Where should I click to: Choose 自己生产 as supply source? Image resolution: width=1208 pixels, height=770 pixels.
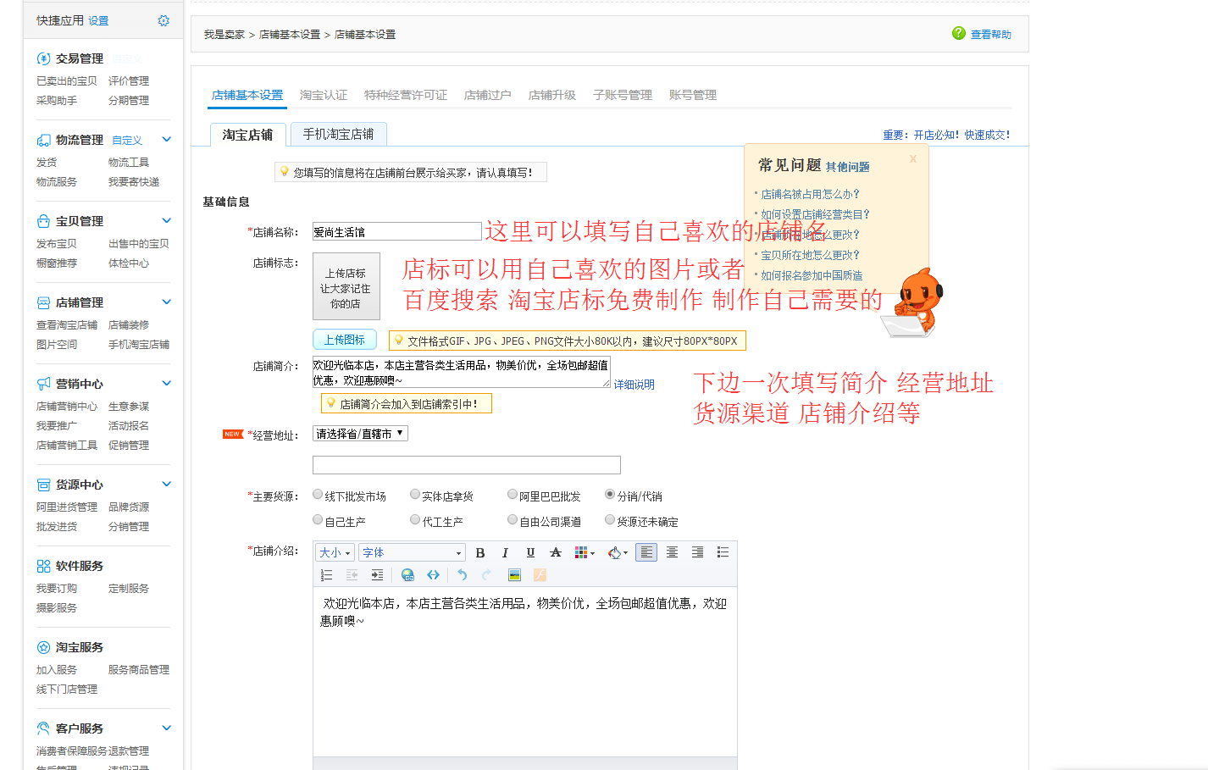tap(318, 520)
